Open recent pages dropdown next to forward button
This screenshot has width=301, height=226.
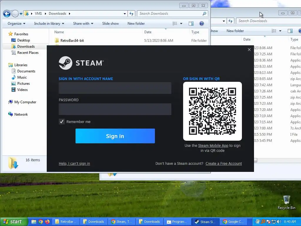[21, 14]
